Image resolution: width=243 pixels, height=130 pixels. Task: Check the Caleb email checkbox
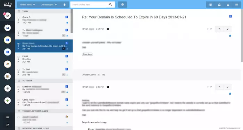coord(18,100)
